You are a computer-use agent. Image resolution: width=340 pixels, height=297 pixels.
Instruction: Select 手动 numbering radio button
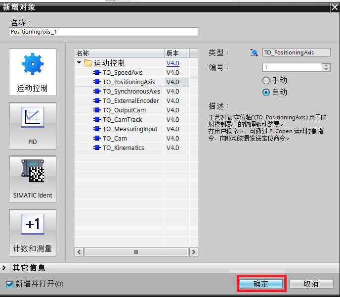tap(266, 81)
